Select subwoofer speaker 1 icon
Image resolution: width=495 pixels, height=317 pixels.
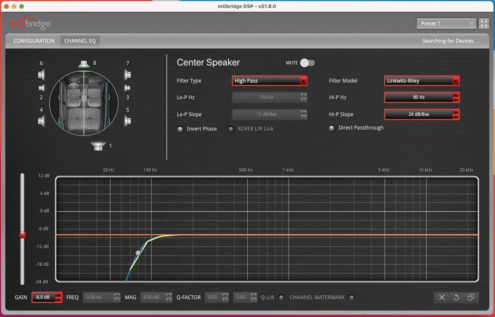(98, 146)
